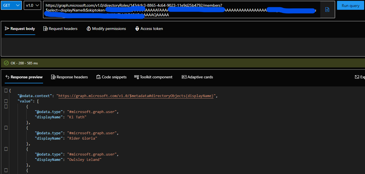Click the Request body send icon
Image resolution: width=365 pixels, height=174 pixels.
pos(6,29)
